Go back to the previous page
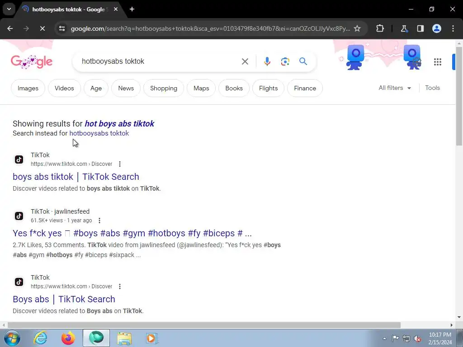 point(10,28)
